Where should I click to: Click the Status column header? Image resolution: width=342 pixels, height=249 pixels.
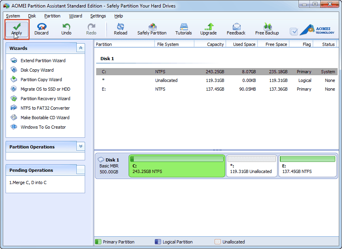(325, 44)
